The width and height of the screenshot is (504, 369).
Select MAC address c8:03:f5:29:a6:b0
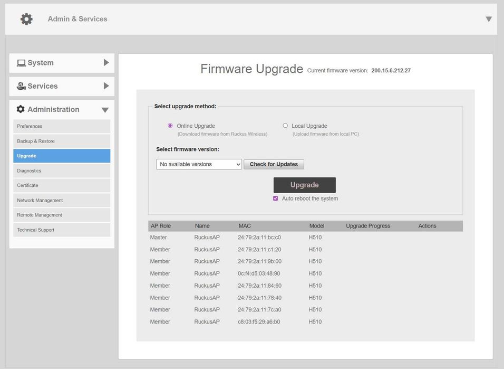[259, 321]
